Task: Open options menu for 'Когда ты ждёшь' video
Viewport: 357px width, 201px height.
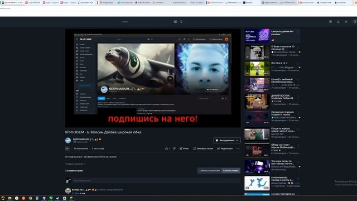Action: (298, 130)
